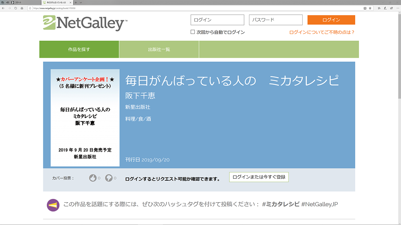Click the book cover thumbnail

85,118
